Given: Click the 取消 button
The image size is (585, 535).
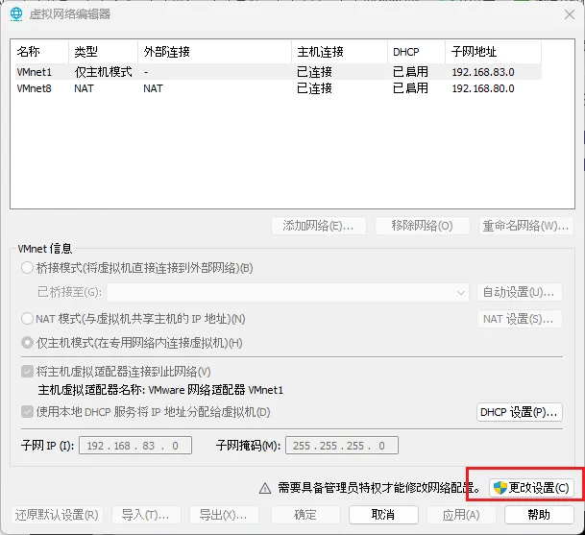Looking at the screenshot, I should pyautogui.click(x=383, y=515).
